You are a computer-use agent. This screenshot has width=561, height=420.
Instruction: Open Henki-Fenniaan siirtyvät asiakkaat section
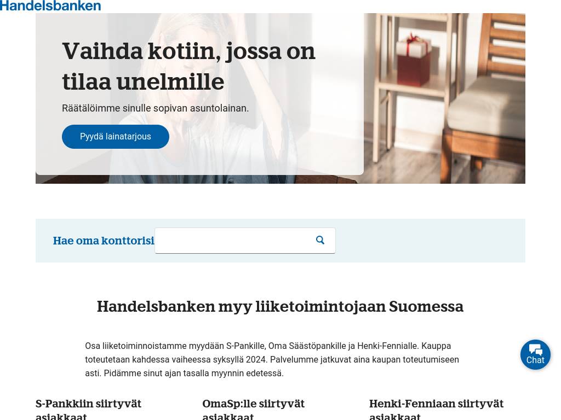436,410
